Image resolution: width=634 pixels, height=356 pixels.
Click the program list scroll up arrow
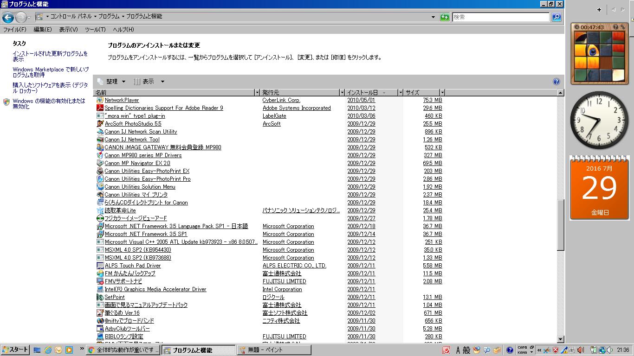(x=561, y=93)
